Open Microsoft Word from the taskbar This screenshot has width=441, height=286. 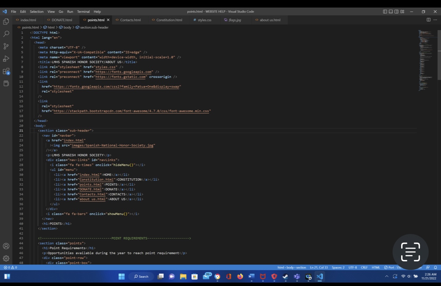coord(251,276)
